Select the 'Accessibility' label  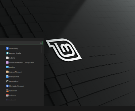click(14, 48)
